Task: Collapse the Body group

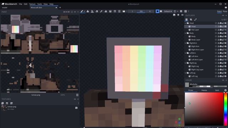Action: click(185, 33)
